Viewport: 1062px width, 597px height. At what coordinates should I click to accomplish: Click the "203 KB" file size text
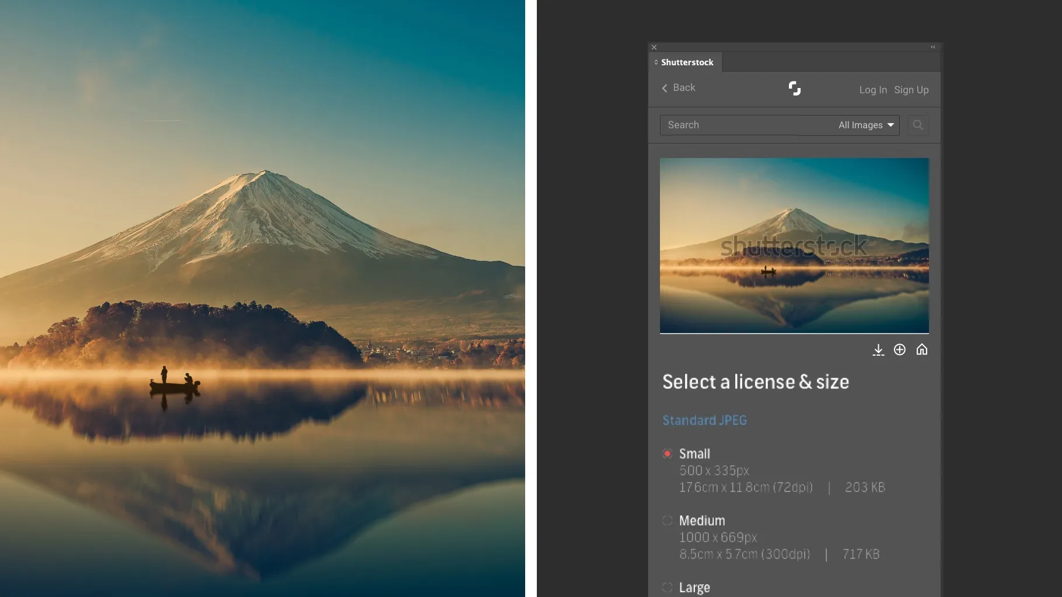tap(865, 487)
